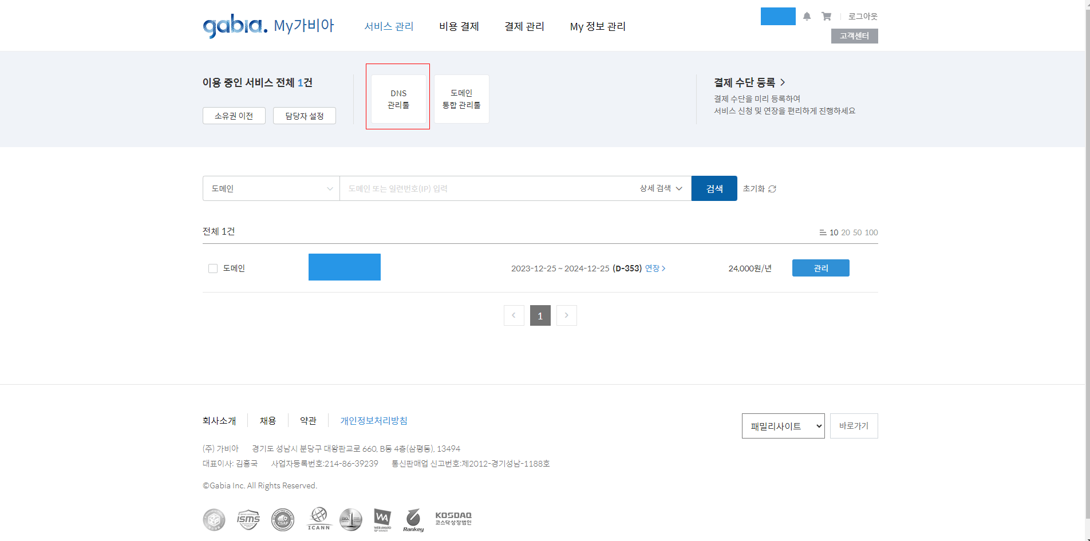Click the WEB AWARD winner badge

382,519
